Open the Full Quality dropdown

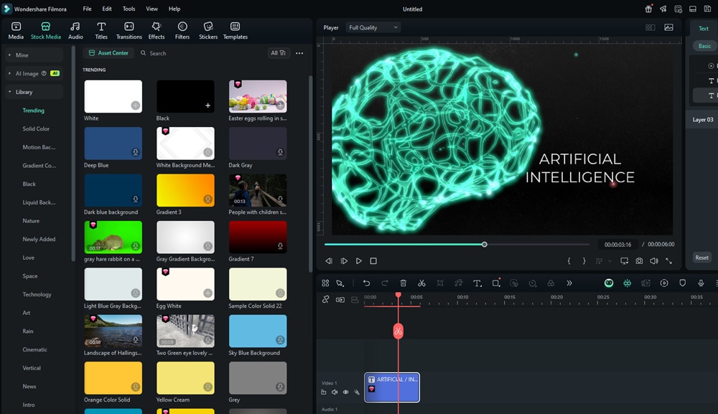(373, 28)
